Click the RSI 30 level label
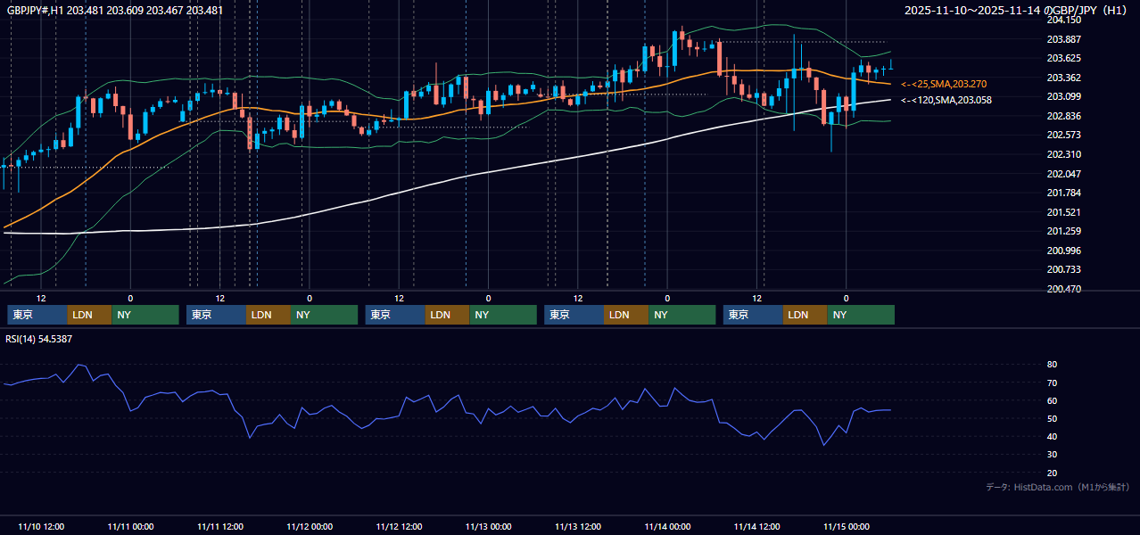This screenshot has height=535, width=1140. pyautogui.click(x=1052, y=455)
